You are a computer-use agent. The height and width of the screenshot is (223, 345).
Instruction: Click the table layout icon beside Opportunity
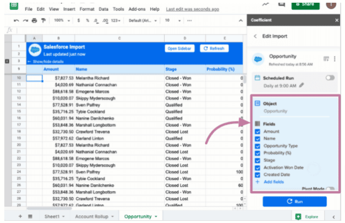pyautogui.click(x=326, y=59)
